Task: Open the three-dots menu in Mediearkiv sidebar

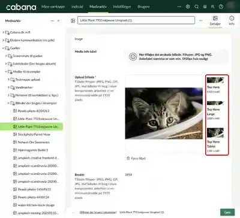Action: [52, 20]
